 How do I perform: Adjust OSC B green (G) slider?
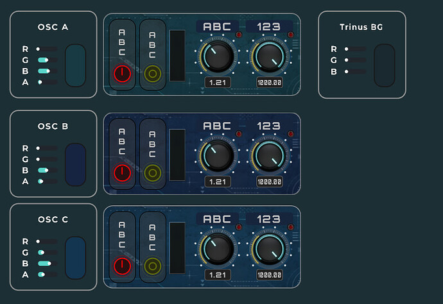(x=47, y=159)
